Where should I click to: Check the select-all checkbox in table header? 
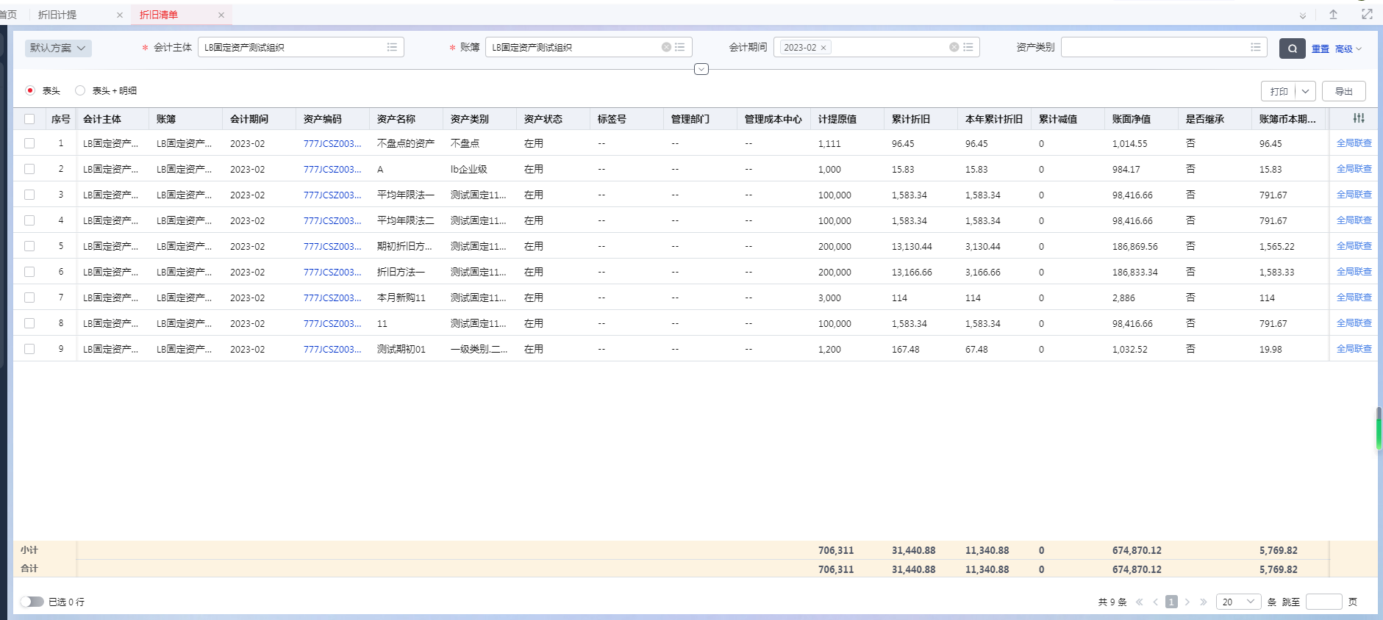click(29, 119)
